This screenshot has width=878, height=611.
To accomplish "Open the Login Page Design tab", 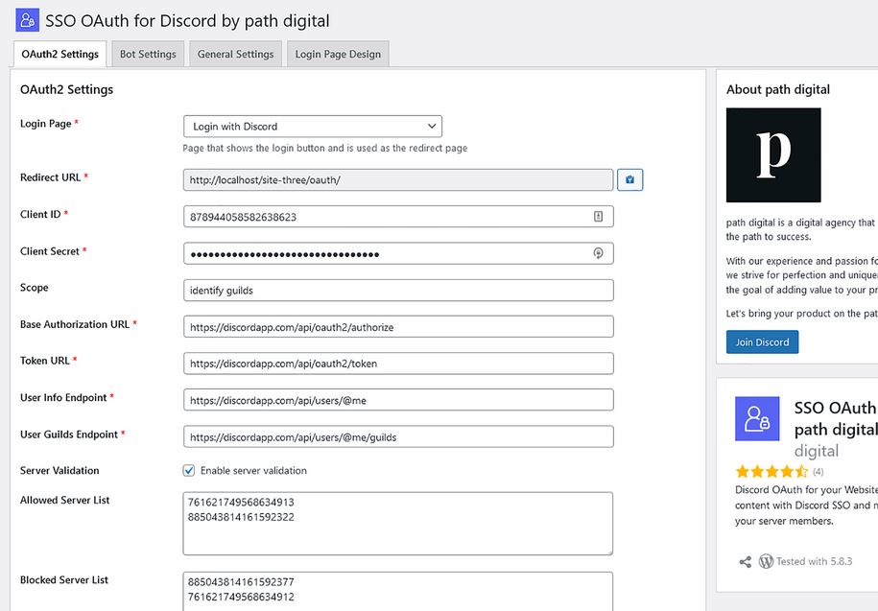I will (338, 55).
